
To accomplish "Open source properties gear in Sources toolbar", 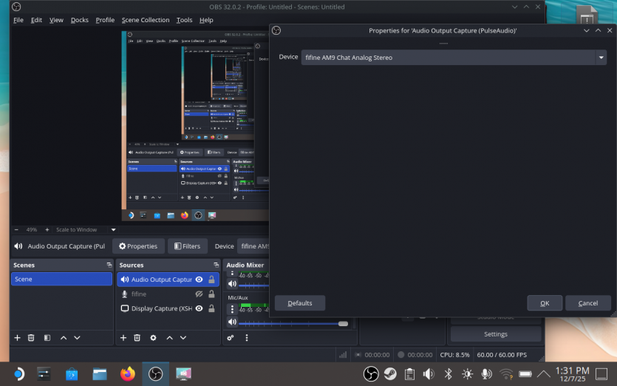I will (x=153, y=338).
